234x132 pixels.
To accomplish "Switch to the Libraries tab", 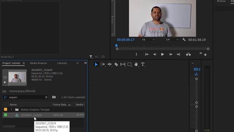I will click(x=62, y=63).
